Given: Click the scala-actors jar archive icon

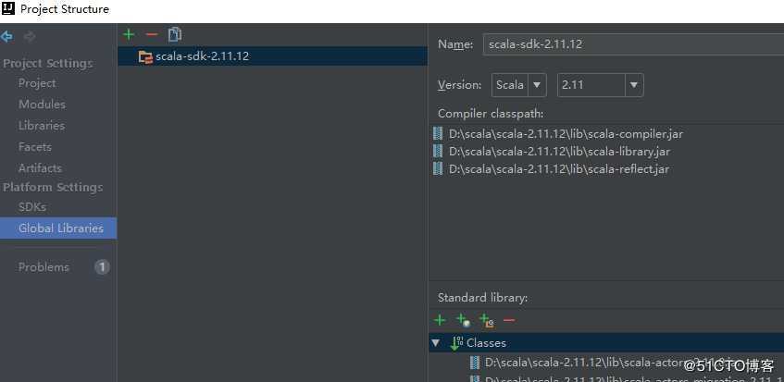Looking at the screenshot, I should [475, 362].
